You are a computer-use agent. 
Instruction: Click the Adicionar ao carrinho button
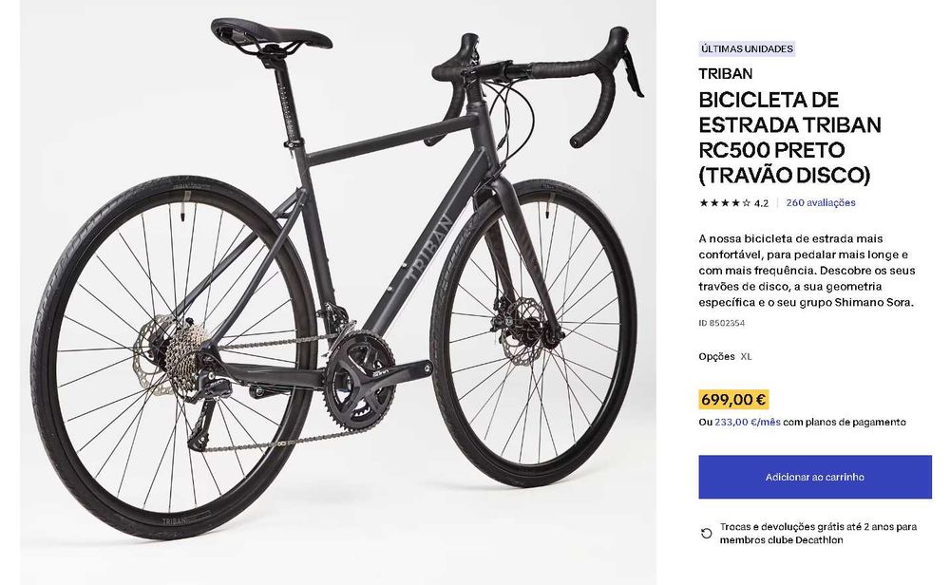(814, 477)
